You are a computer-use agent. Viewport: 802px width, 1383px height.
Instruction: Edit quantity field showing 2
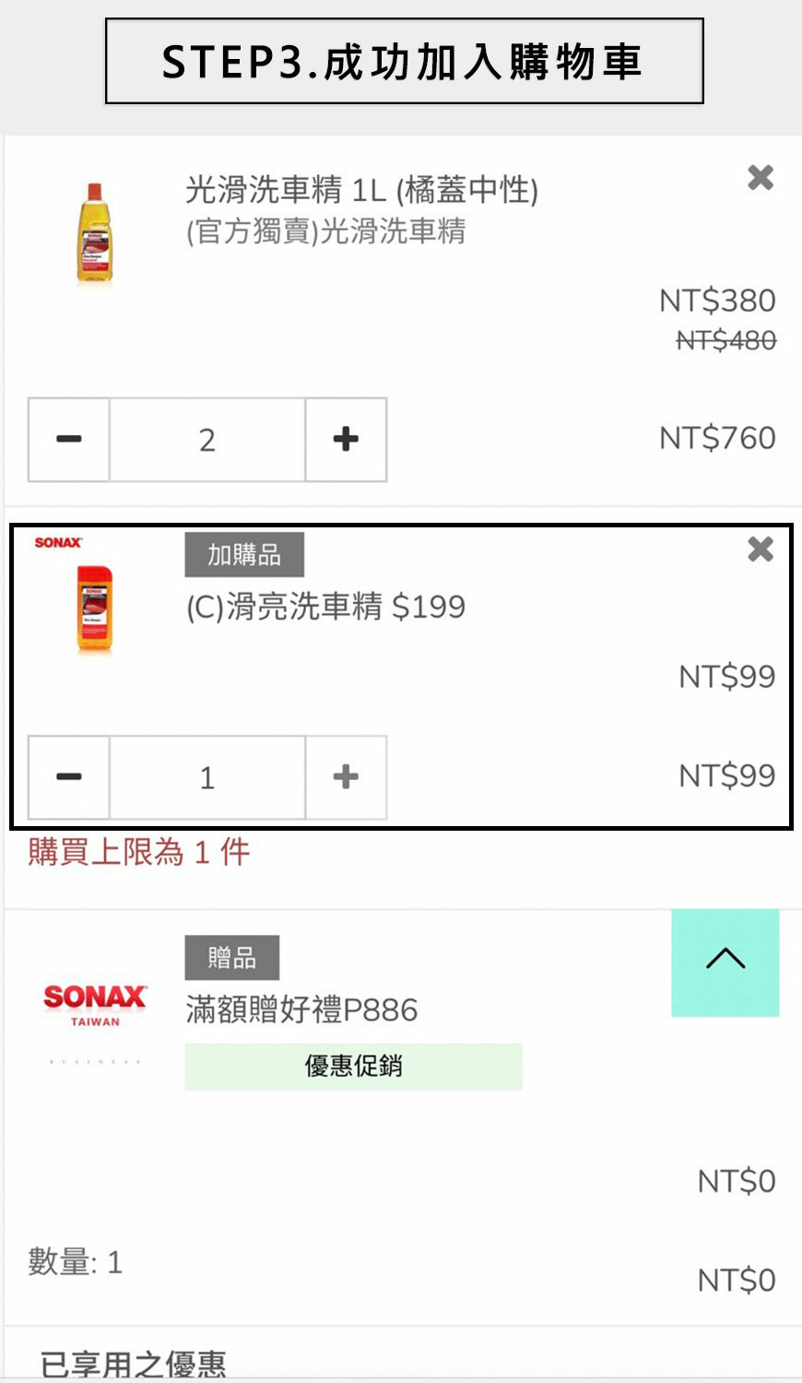tap(207, 440)
